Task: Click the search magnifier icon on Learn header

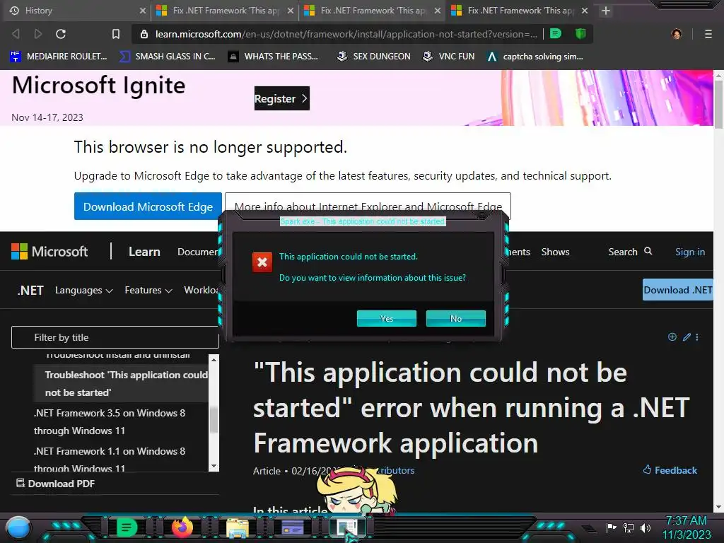Action: point(648,251)
